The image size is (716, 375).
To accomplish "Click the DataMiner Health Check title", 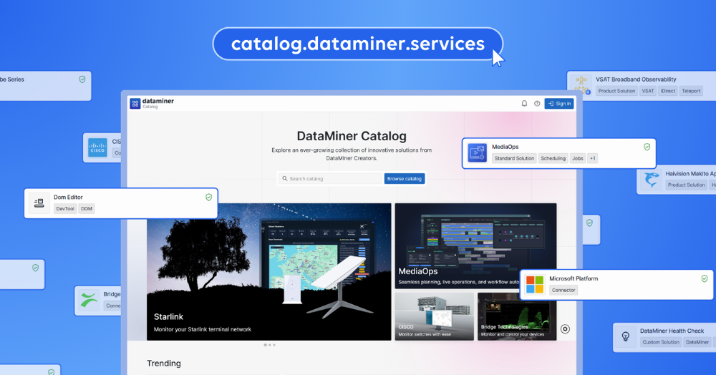I will [x=672, y=331].
